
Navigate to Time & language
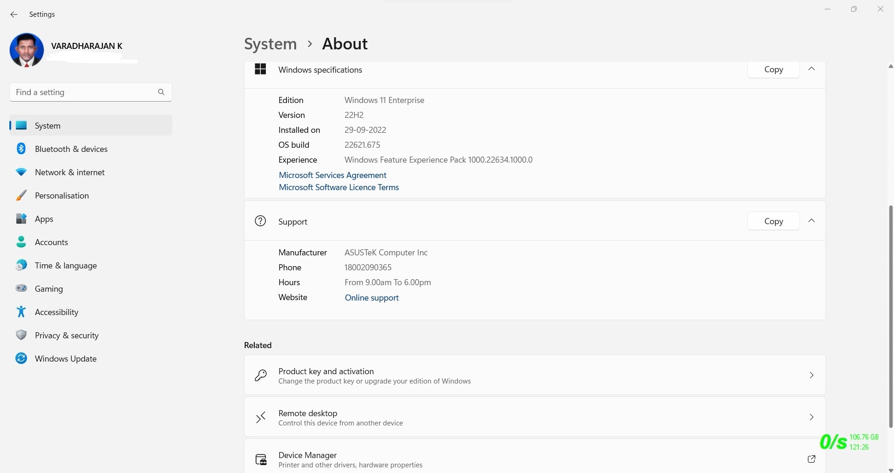pyautogui.click(x=91, y=266)
